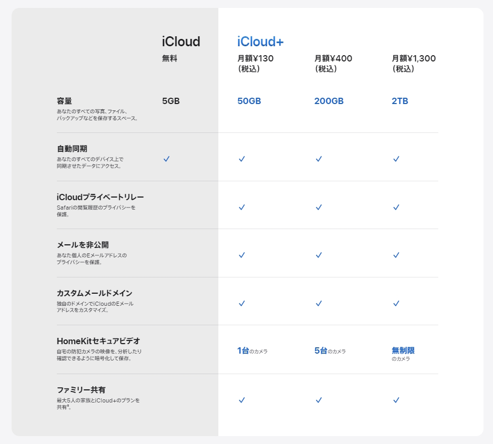The image size is (493, 444).
Task: Click the 2TB plan's カスタムメールドメイン checkmark
Action: pyautogui.click(x=396, y=303)
